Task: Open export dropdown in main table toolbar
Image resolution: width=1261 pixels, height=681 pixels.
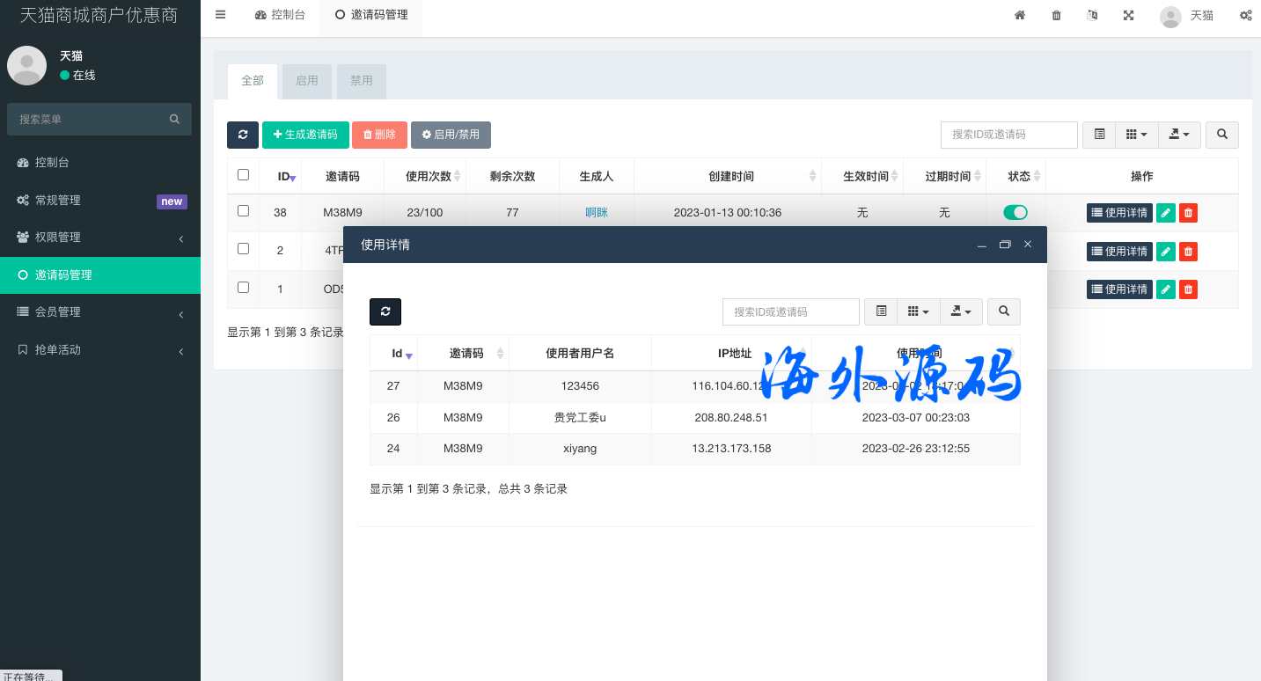Action: [x=1179, y=135]
